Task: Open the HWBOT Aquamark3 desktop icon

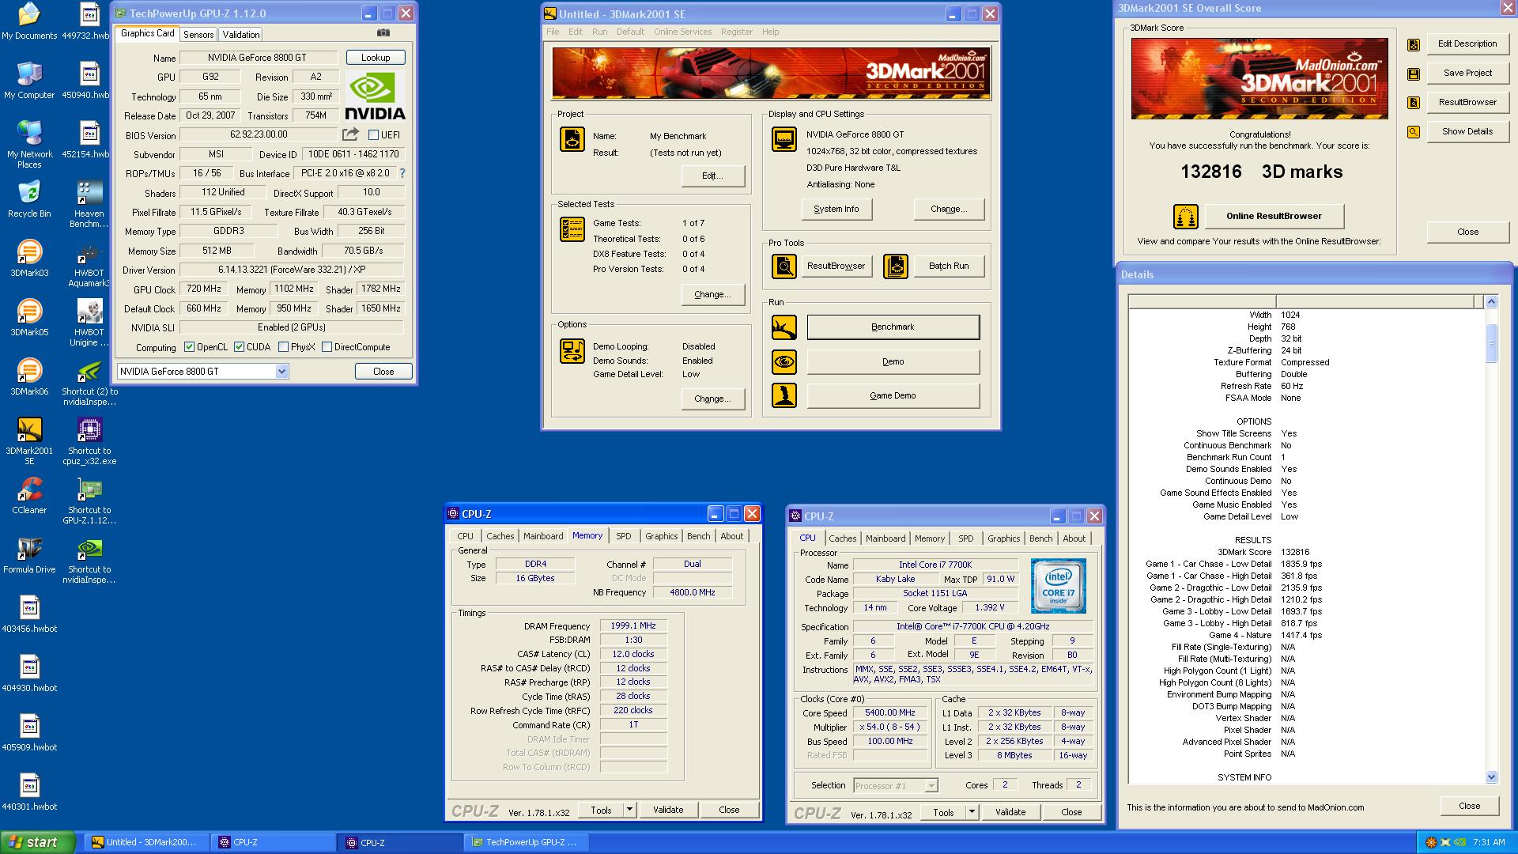Action: point(89,263)
